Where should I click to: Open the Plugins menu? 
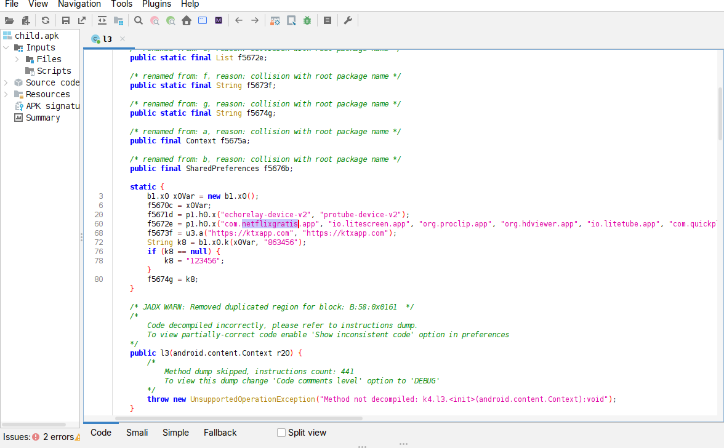pos(156,4)
